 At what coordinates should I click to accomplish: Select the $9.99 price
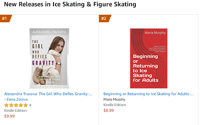click(x=9, y=116)
